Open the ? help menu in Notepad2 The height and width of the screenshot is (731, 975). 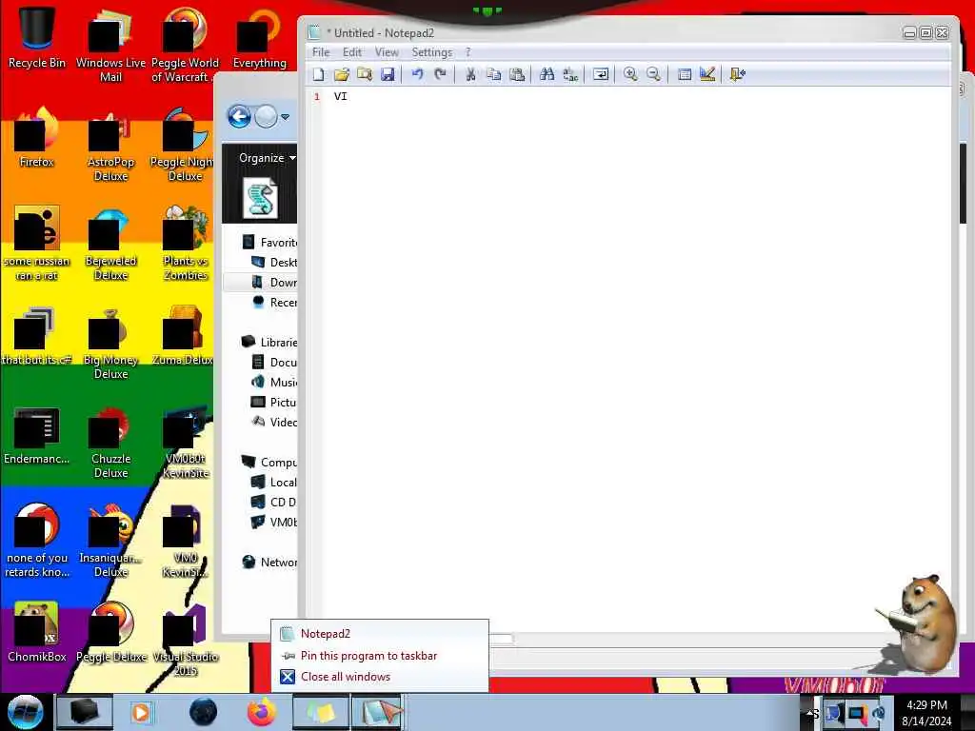click(x=468, y=52)
